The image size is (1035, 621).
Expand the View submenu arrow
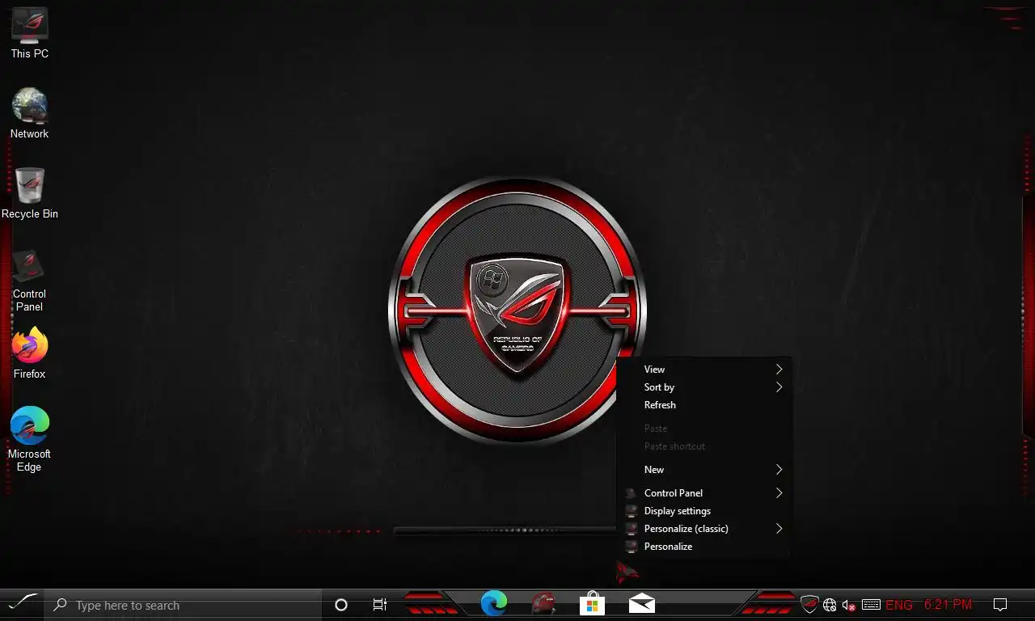tap(779, 370)
